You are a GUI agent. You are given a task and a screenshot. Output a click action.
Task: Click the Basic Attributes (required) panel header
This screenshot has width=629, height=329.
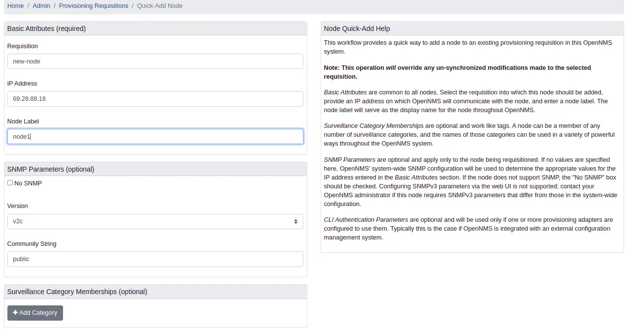point(47,29)
